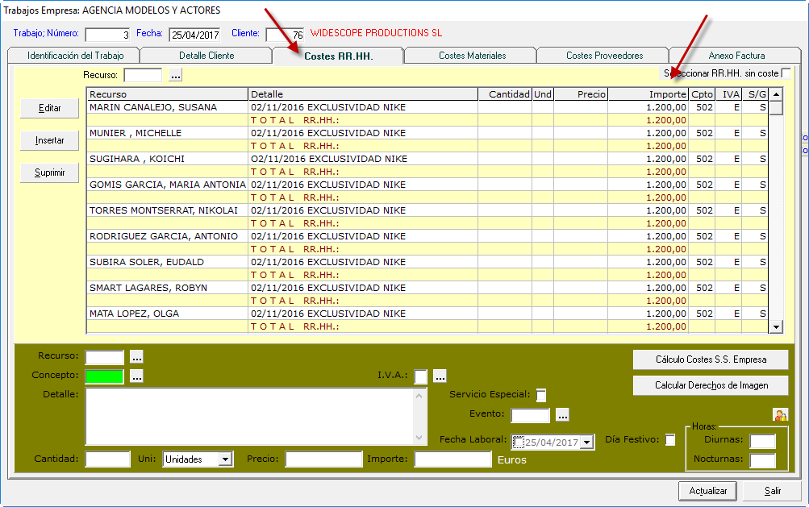This screenshot has height=507, width=809.
Task: Click the Fecha field showing 25/04/2017
Action: [194, 35]
